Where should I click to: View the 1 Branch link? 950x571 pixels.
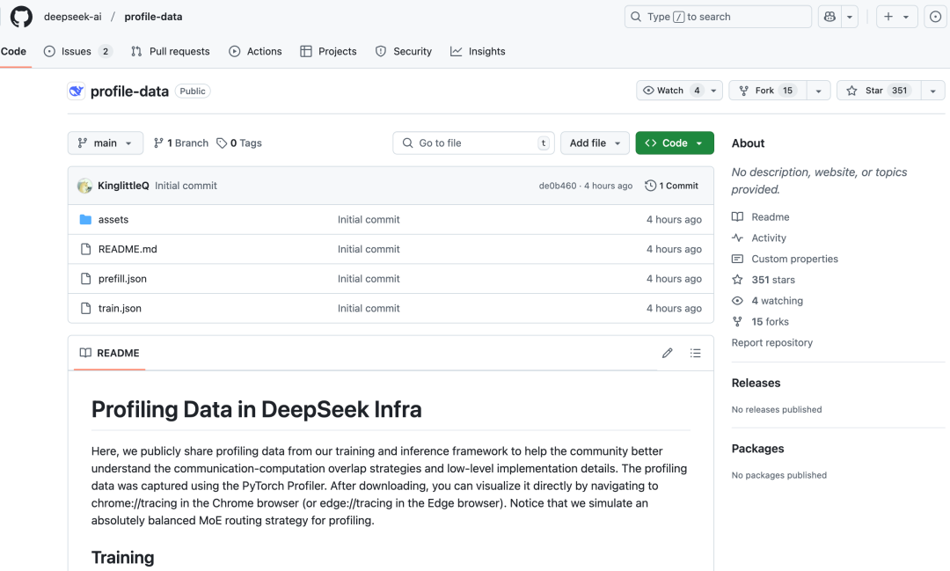pyautogui.click(x=180, y=143)
